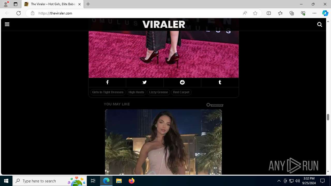Reload the page with the Refresh button
The width and height of the screenshot is (331, 186).
click(19, 13)
